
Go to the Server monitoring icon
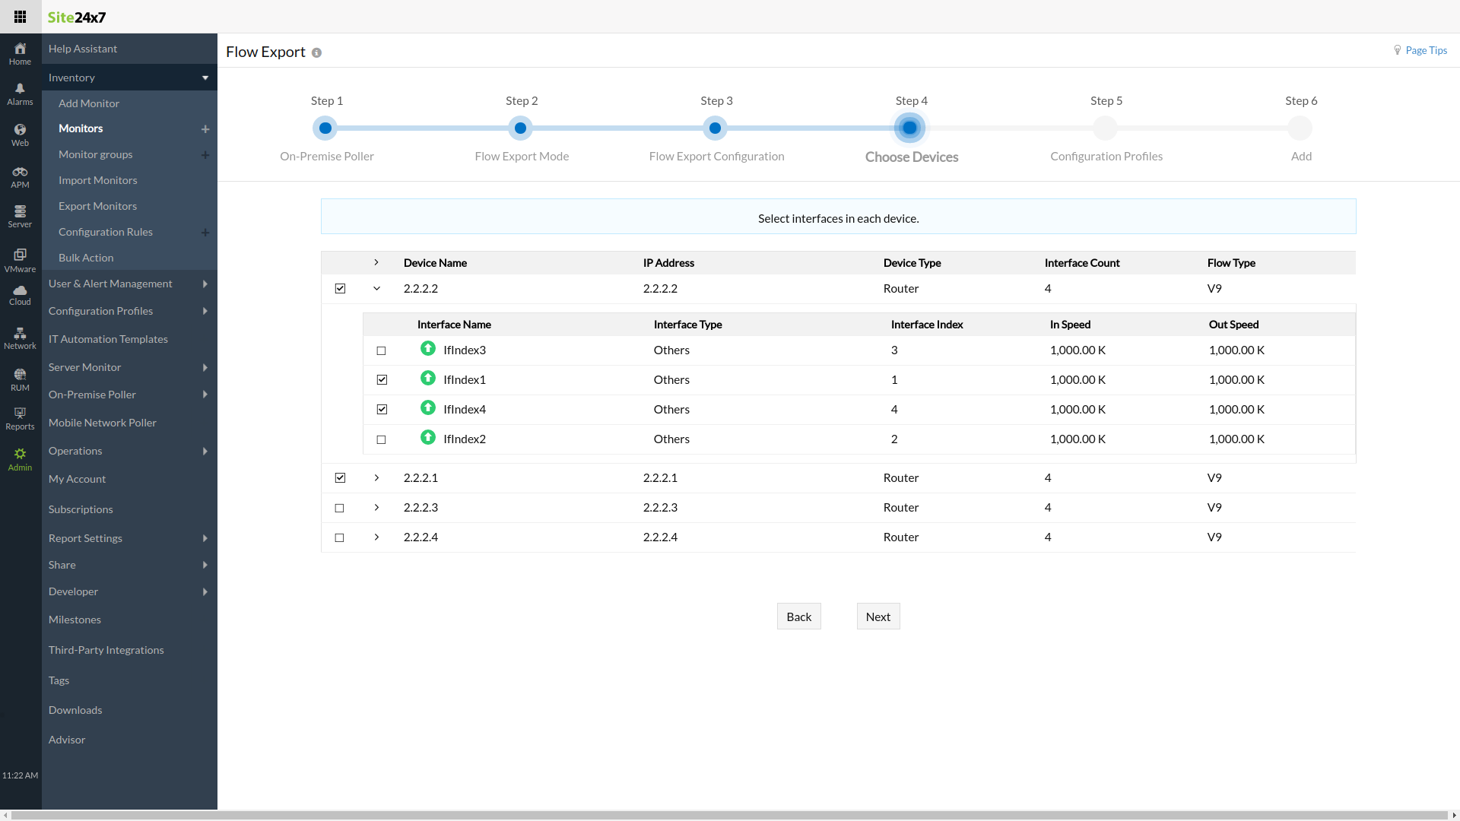pyautogui.click(x=20, y=216)
